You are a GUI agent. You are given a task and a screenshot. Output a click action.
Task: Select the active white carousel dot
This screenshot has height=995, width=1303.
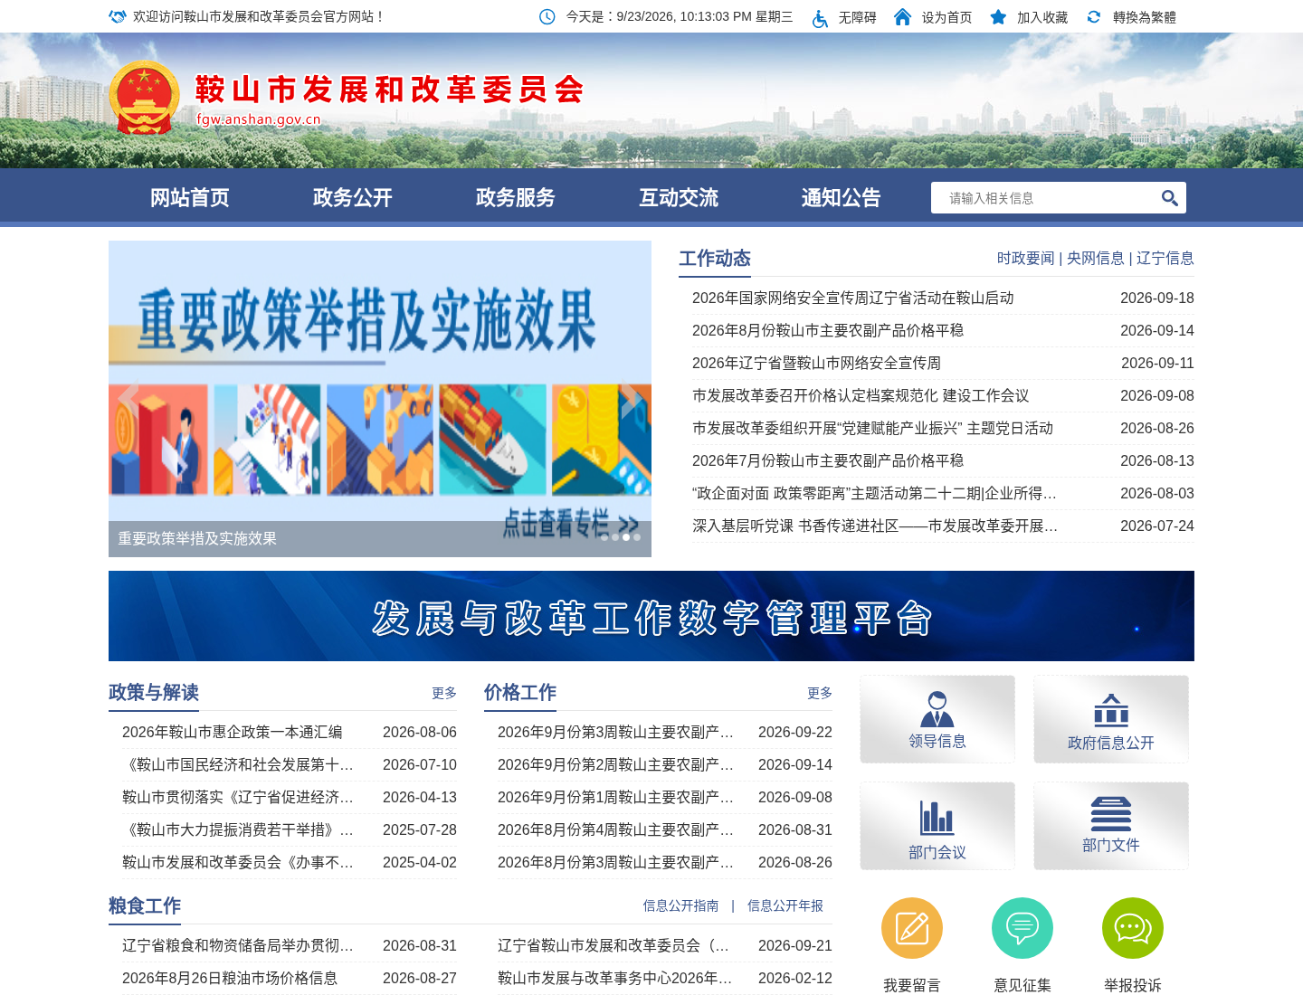pyautogui.click(x=626, y=537)
